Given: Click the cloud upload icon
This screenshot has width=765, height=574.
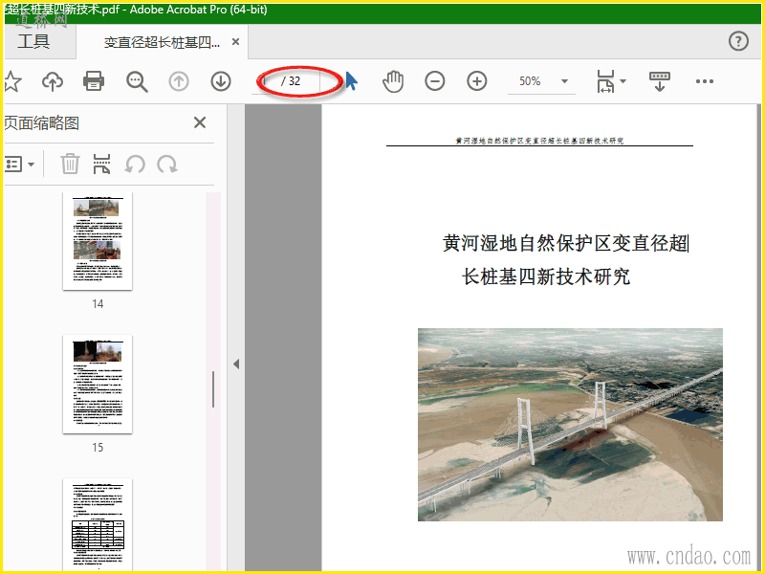Looking at the screenshot, I should [x=53, y=81].
